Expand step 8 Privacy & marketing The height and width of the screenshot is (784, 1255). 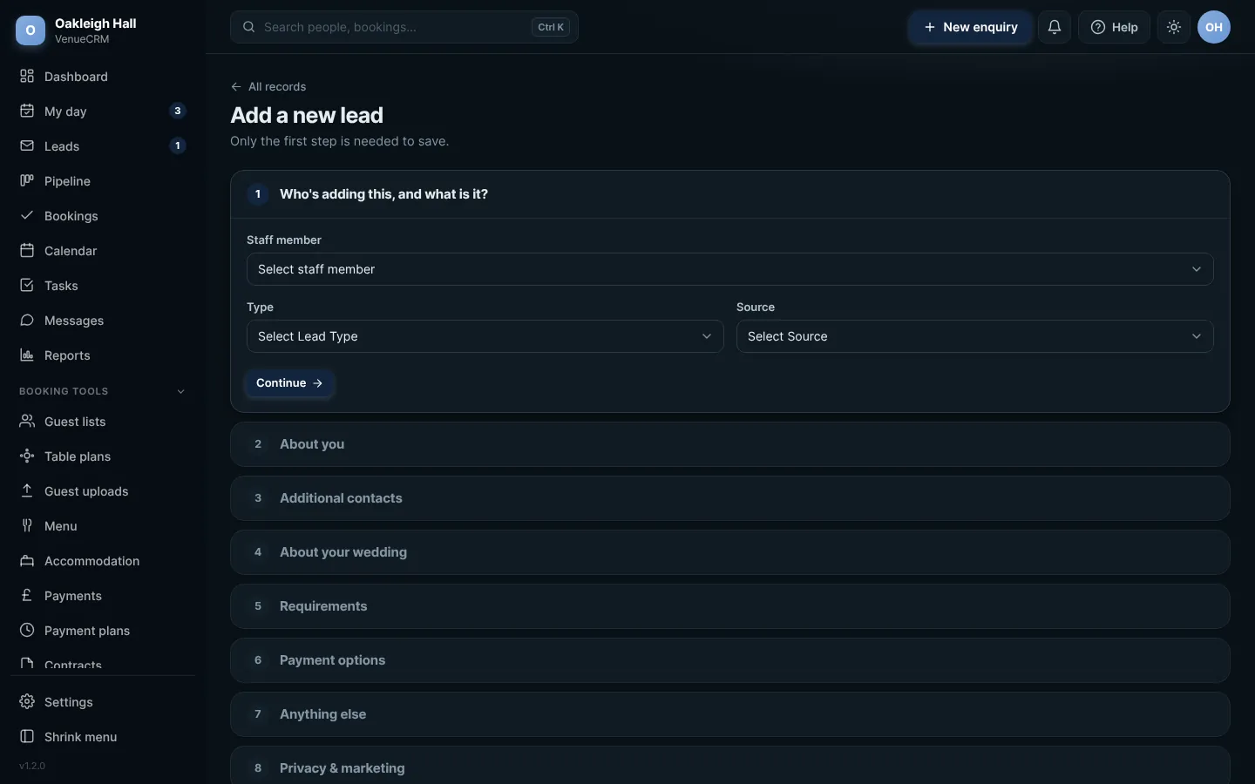[x=730, y=767]
